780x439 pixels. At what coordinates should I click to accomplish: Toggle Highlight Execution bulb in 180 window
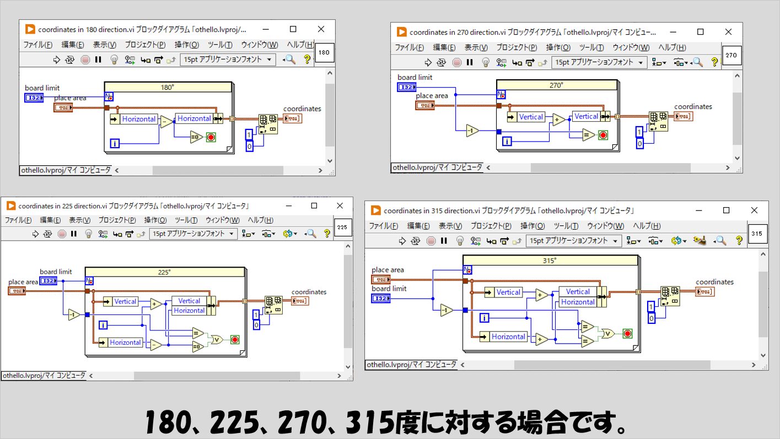click(x=114, y=59)
